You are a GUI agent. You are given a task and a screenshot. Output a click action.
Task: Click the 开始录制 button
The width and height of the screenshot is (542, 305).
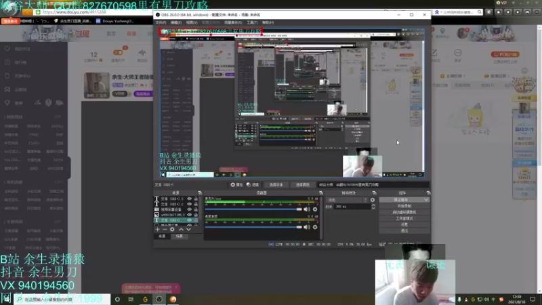point(404,206)
